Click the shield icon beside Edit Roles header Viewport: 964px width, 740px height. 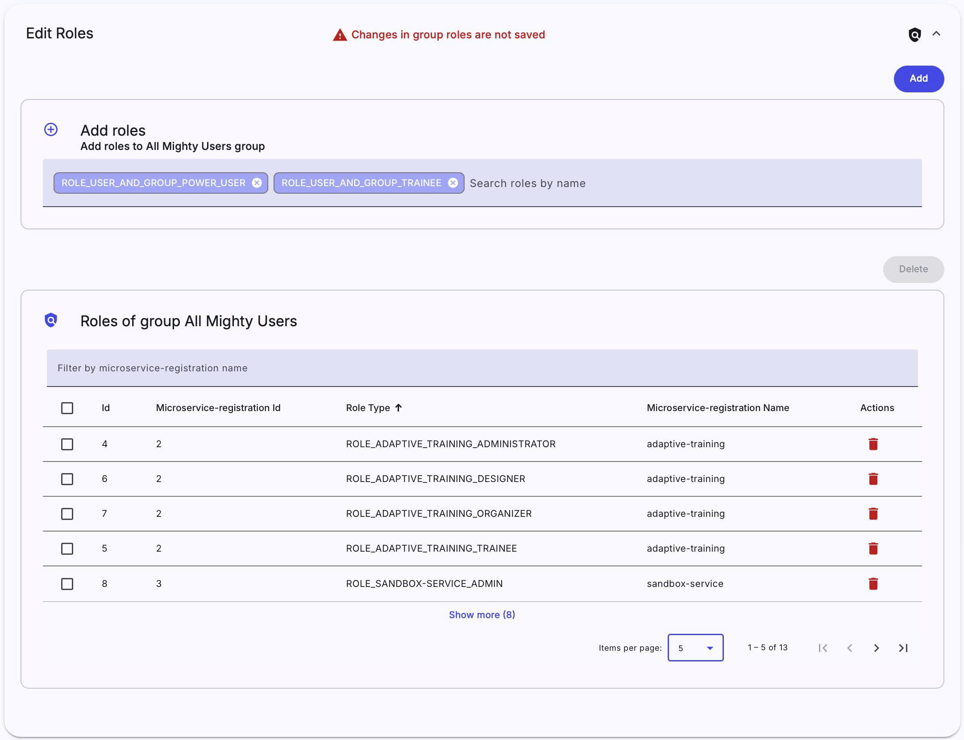click(x=914, y=34)
